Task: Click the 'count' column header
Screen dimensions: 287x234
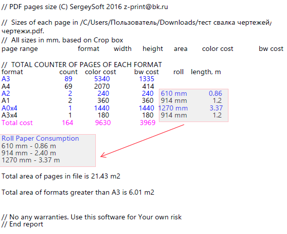Action: click(x=69, y=72)
